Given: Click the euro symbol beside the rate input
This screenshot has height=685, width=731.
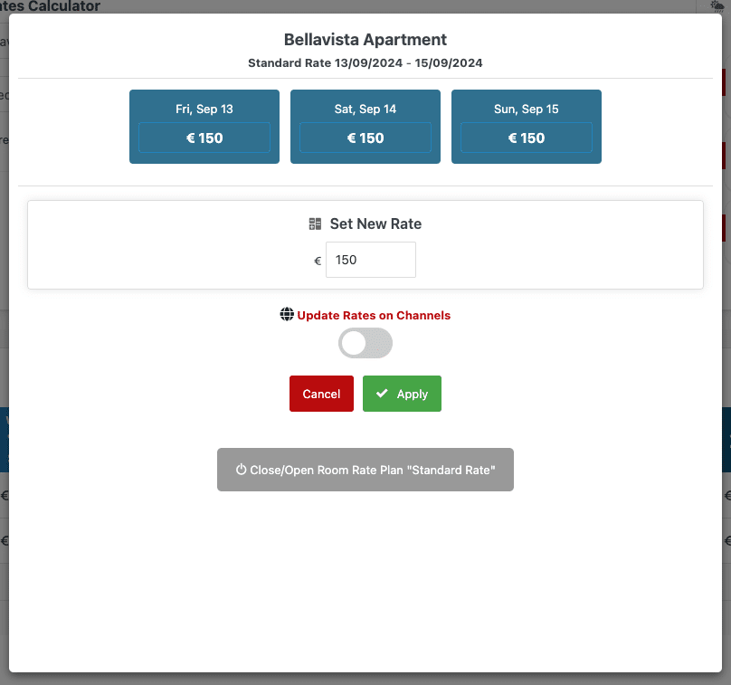Looking at the screenshot, I should pyautogui.click(x=318, y=261).
